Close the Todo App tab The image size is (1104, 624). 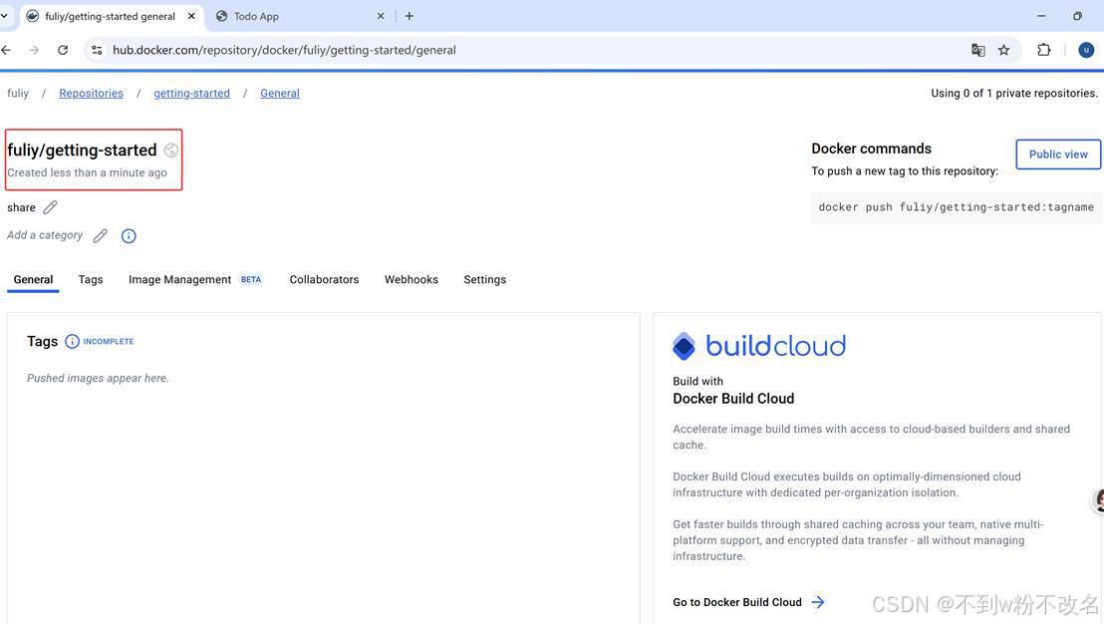pyautogui.click(x=381, y=16)
